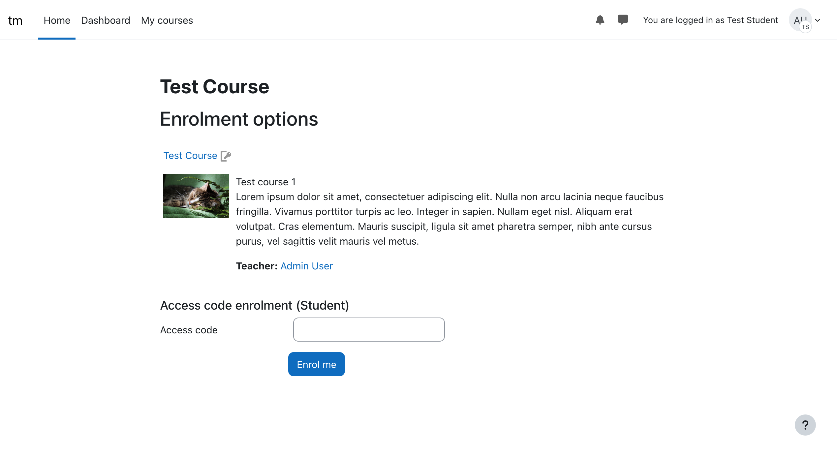View the Admin User teacher profile
Viewport: 837px width, 457px height.
[x=306, y=266]
